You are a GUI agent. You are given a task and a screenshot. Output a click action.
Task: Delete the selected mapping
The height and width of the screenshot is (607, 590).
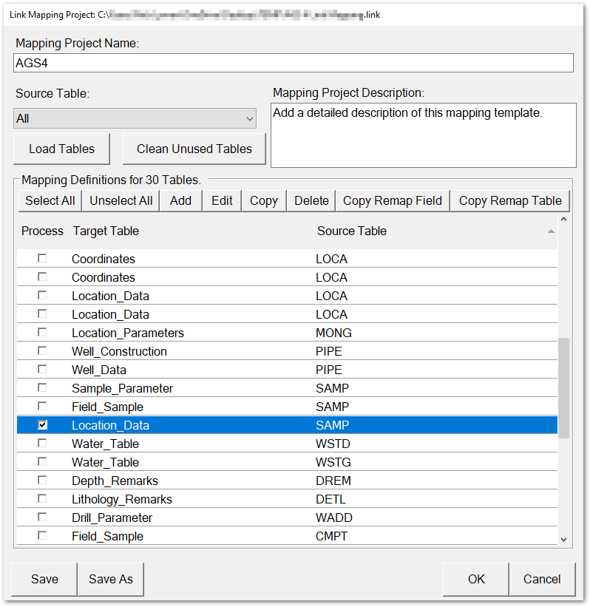point(311,200)
